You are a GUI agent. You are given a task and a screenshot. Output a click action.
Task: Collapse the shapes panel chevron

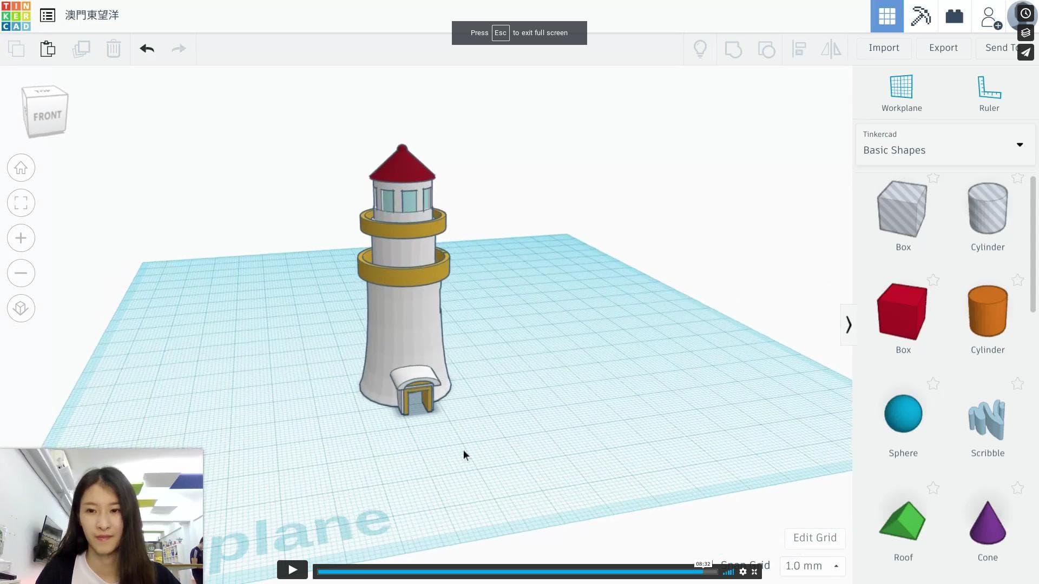pyautogui.click(x=848, y=324)
